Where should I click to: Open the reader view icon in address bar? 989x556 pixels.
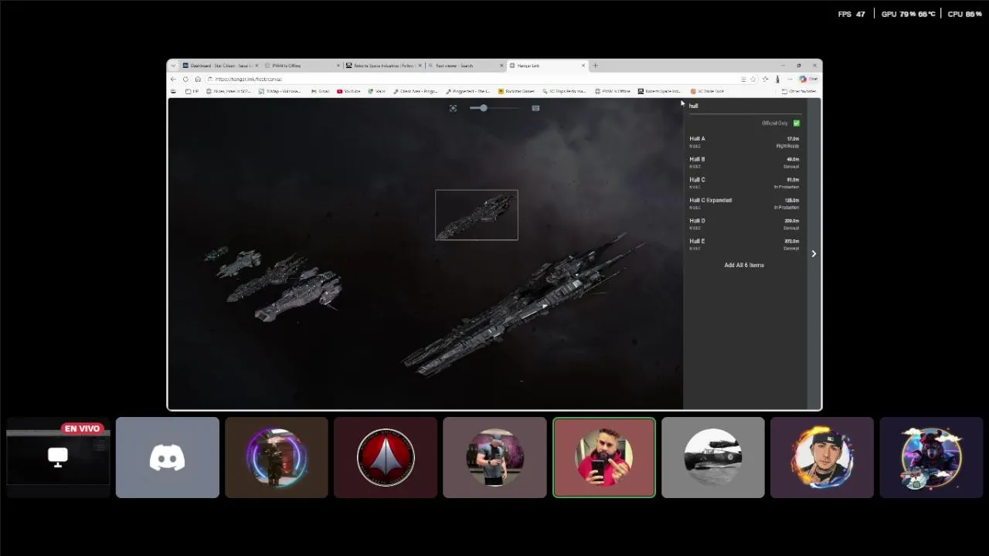click(x=743, y=79)
